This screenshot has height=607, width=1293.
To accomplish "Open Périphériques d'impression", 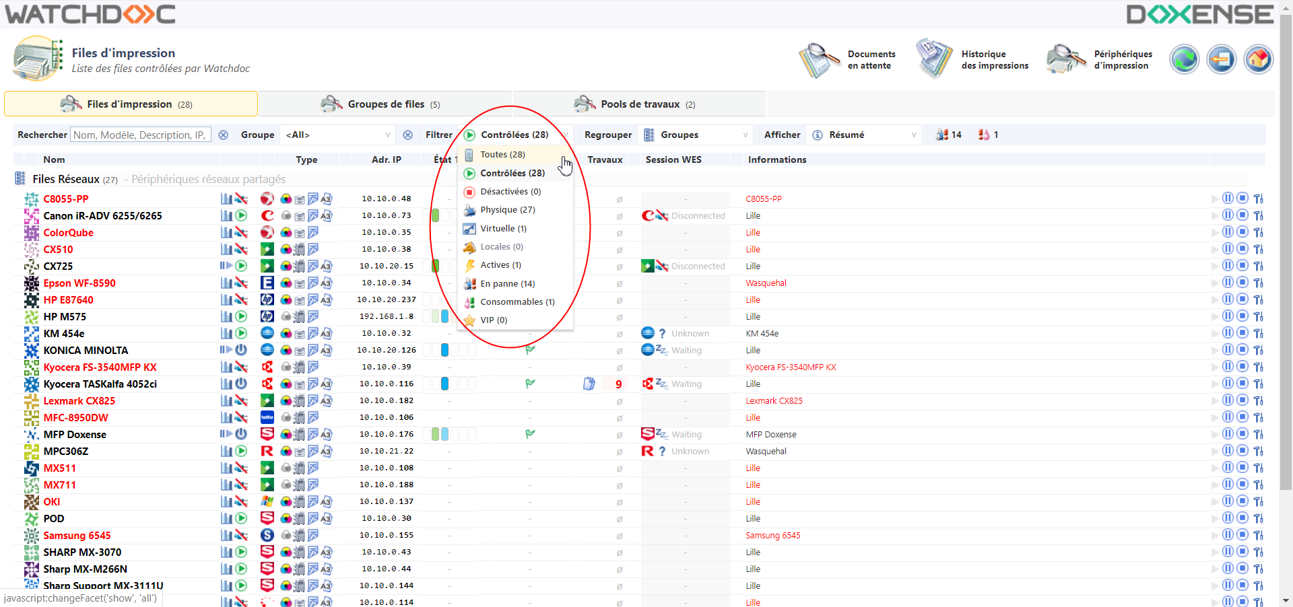I will 1100,60.
